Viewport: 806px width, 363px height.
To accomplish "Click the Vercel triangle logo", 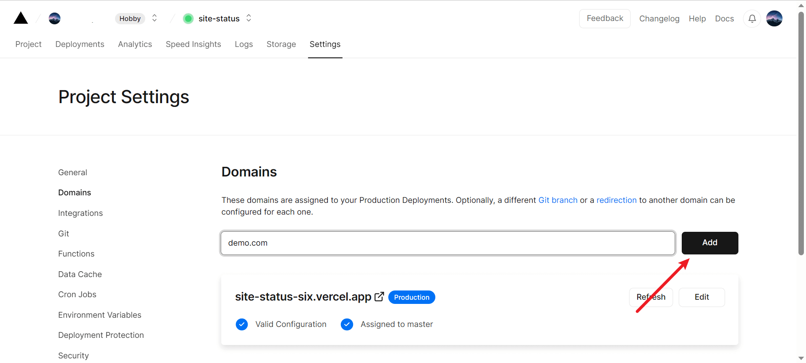I will coord(21,18).
